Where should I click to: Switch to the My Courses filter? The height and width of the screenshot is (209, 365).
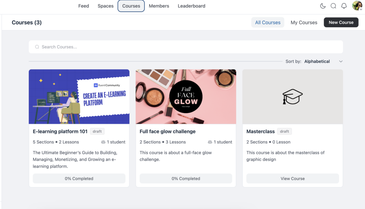point(304,22)
